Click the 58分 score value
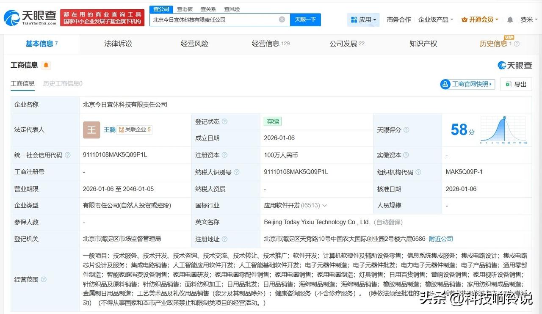This screenshot has height=314, width=542. [x=463, y=130]
